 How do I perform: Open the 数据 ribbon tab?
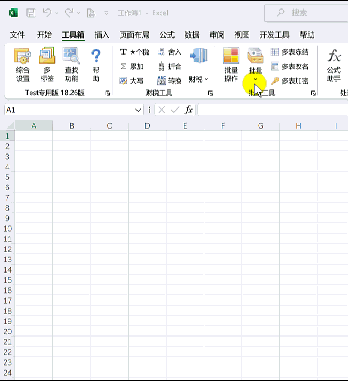point(192,35)
